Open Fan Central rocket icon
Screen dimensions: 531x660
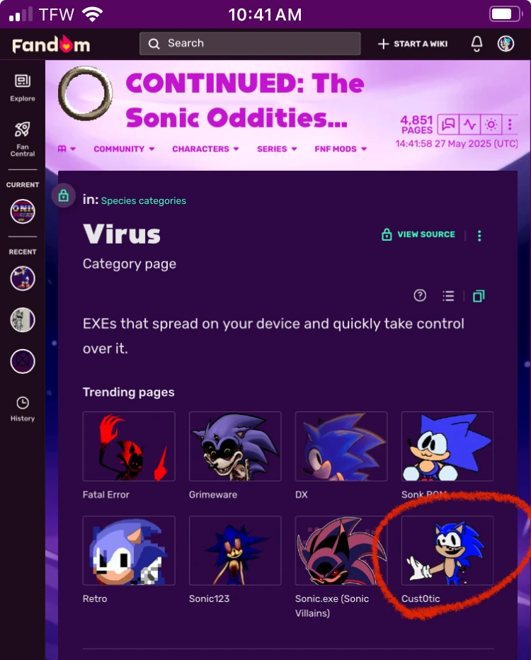[23, 139]
